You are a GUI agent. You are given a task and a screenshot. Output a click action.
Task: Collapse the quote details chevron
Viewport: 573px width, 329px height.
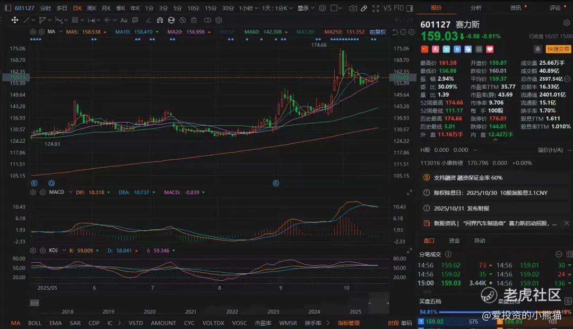(x=495, y=140)
